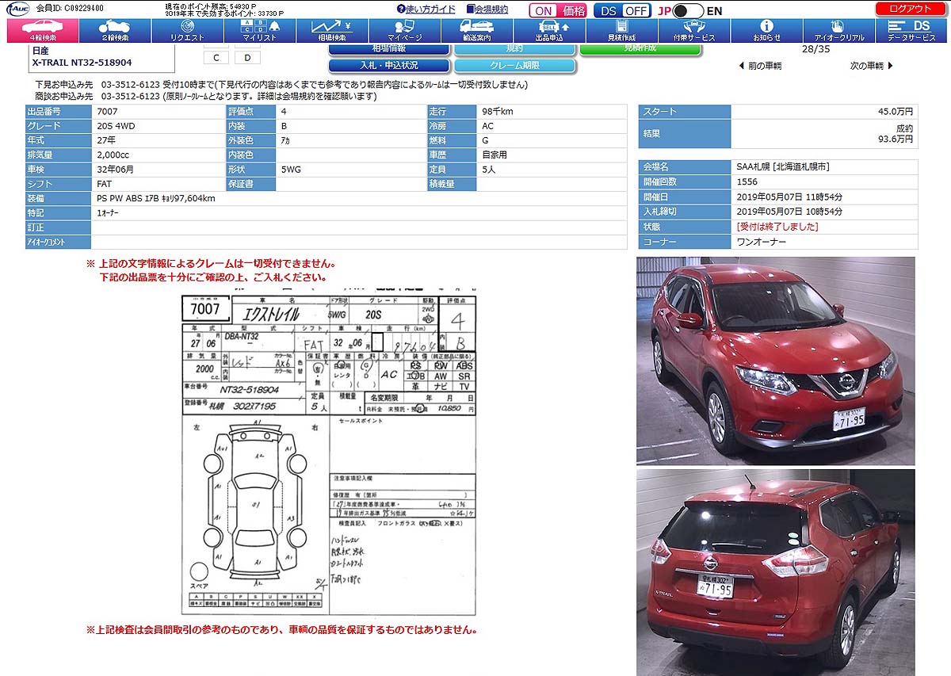Go to 前の車輌 previous vehicle
This screenshot has width=951, height=676.
(760, 66)
